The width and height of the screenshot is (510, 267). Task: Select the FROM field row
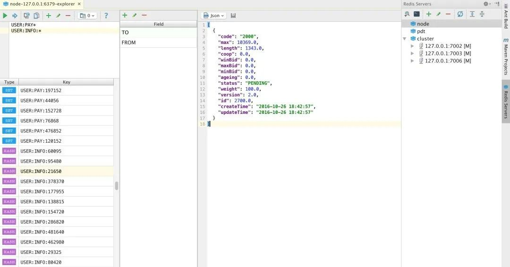tap(158, 43)
